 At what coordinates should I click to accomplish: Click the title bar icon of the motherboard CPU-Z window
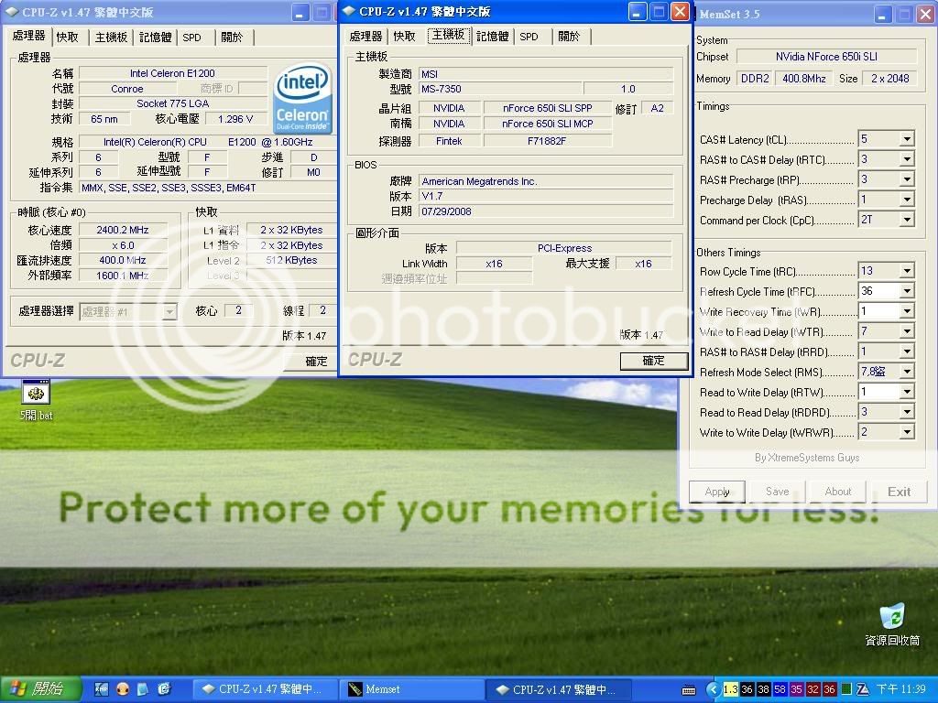[x=349, y=11]
